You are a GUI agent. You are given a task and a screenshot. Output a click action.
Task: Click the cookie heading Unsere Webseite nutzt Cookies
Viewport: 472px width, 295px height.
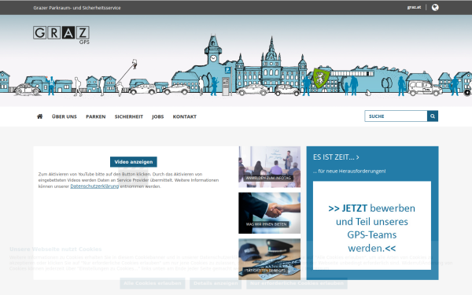pos(56,249)
